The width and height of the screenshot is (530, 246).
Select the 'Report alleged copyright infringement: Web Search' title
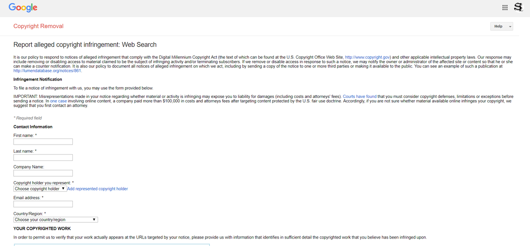click(85, 45)
